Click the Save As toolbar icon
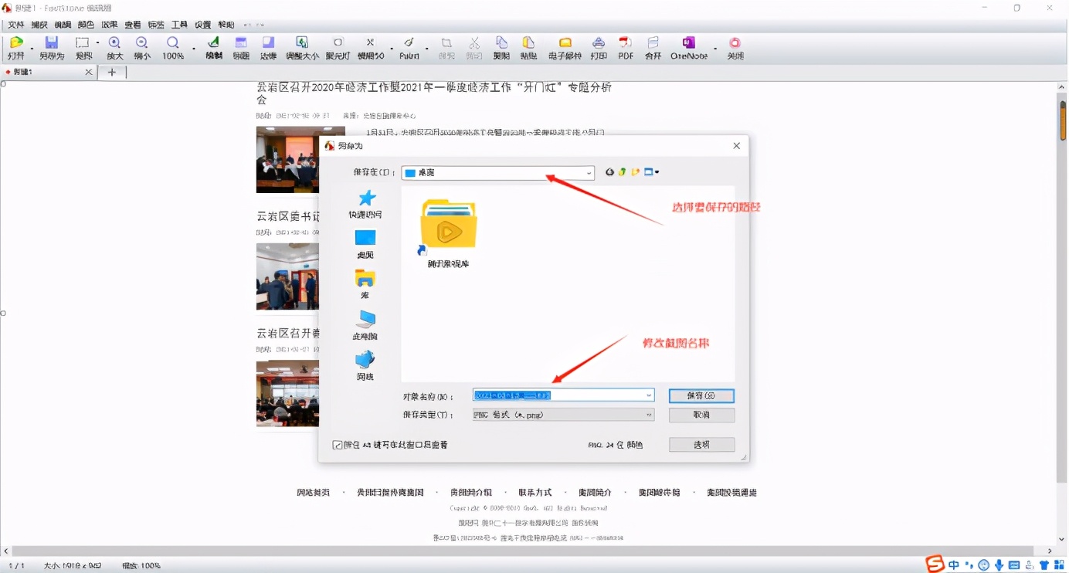This screenshot has height=573, width=1069. click(52, 47)
